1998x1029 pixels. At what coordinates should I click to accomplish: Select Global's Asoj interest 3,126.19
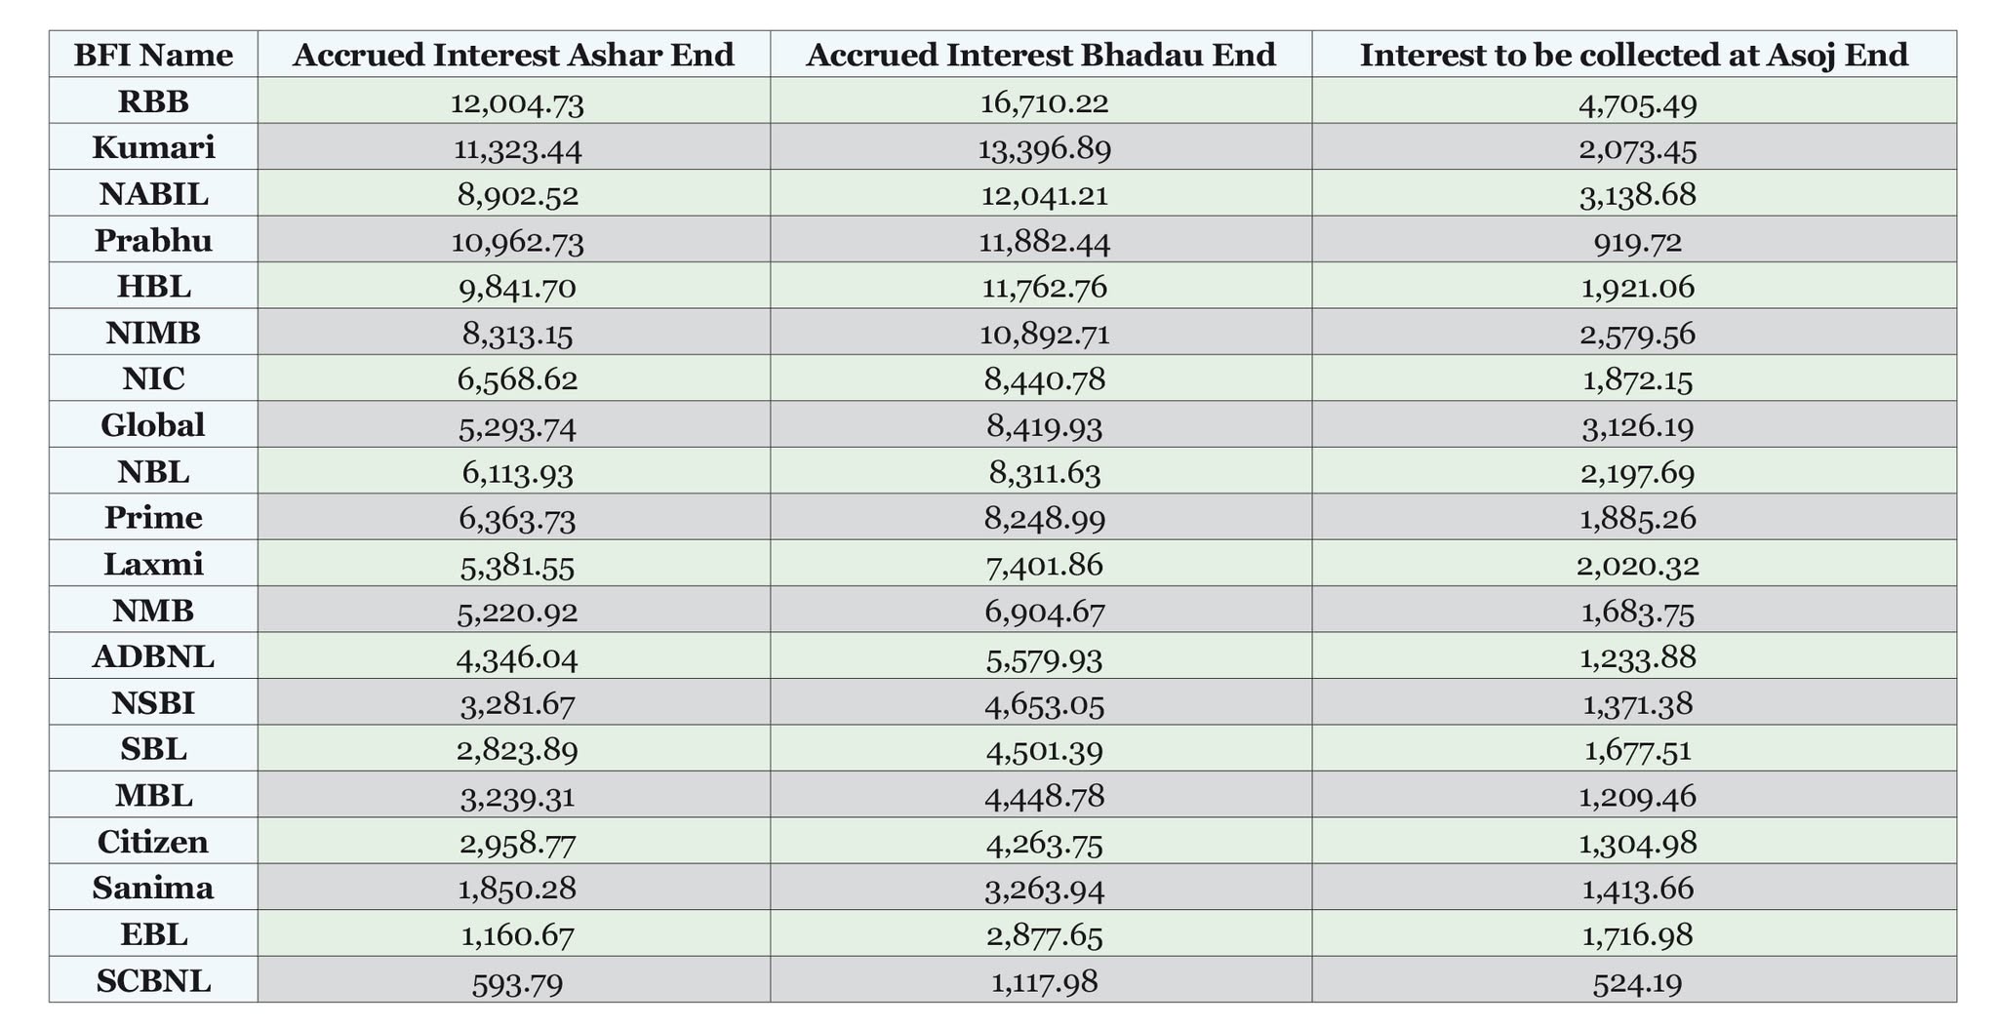1637,425
